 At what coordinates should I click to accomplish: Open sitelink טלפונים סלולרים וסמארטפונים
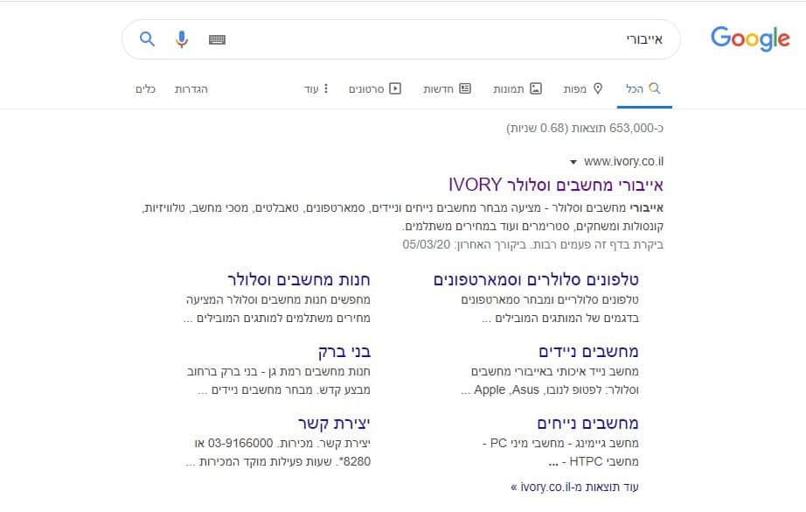[536, 279]
